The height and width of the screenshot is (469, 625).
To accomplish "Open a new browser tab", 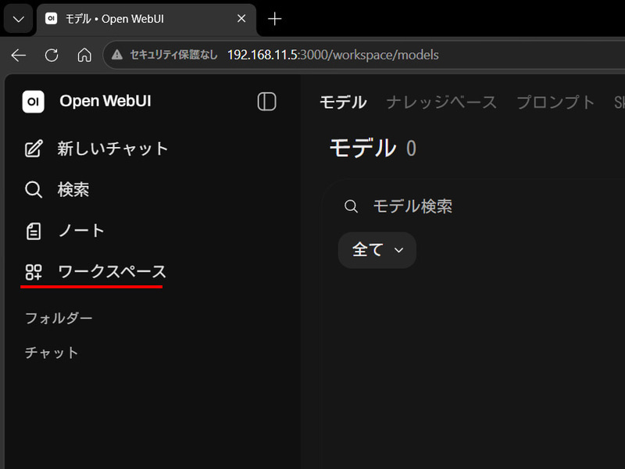I will (274, 19).
